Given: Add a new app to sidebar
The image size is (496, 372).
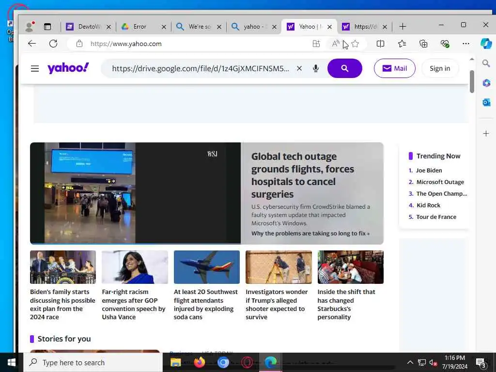Looking at the screenshot, I should [486, 134].
